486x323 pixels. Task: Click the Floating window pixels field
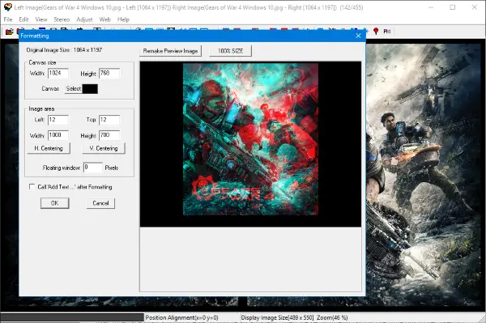click(92, 168)
